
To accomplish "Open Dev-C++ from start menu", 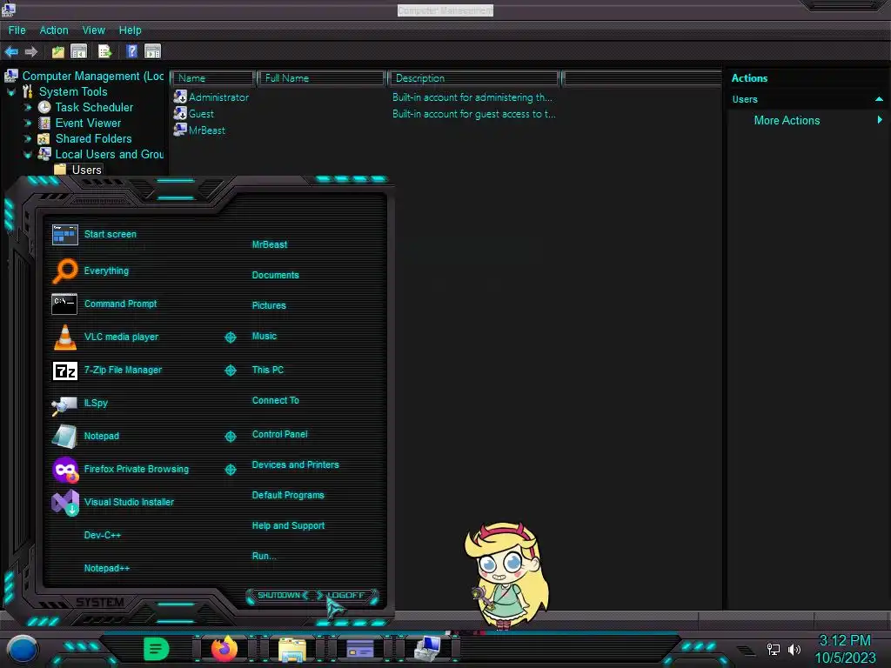I will coord(103,535).
